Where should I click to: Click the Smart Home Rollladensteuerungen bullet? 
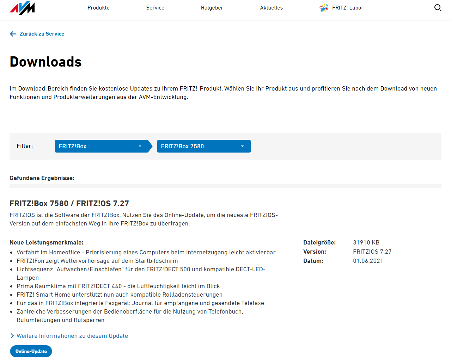pos(120,295)
